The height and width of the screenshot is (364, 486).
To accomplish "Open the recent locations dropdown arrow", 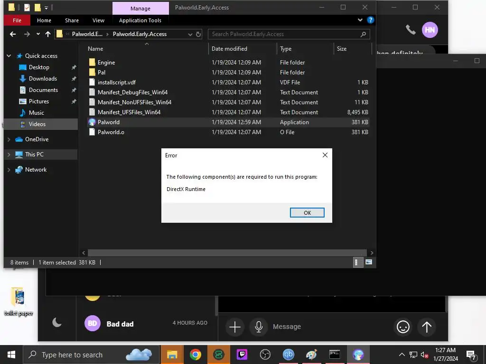I will pos(38,34).
